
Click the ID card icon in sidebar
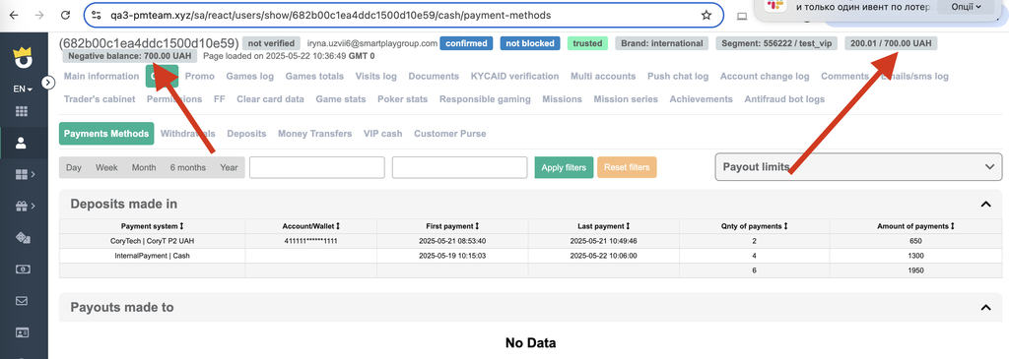click(22, 332)
